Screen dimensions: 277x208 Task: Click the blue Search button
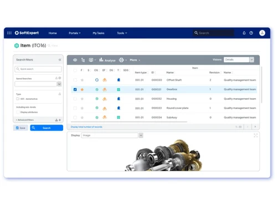[47, 128]
